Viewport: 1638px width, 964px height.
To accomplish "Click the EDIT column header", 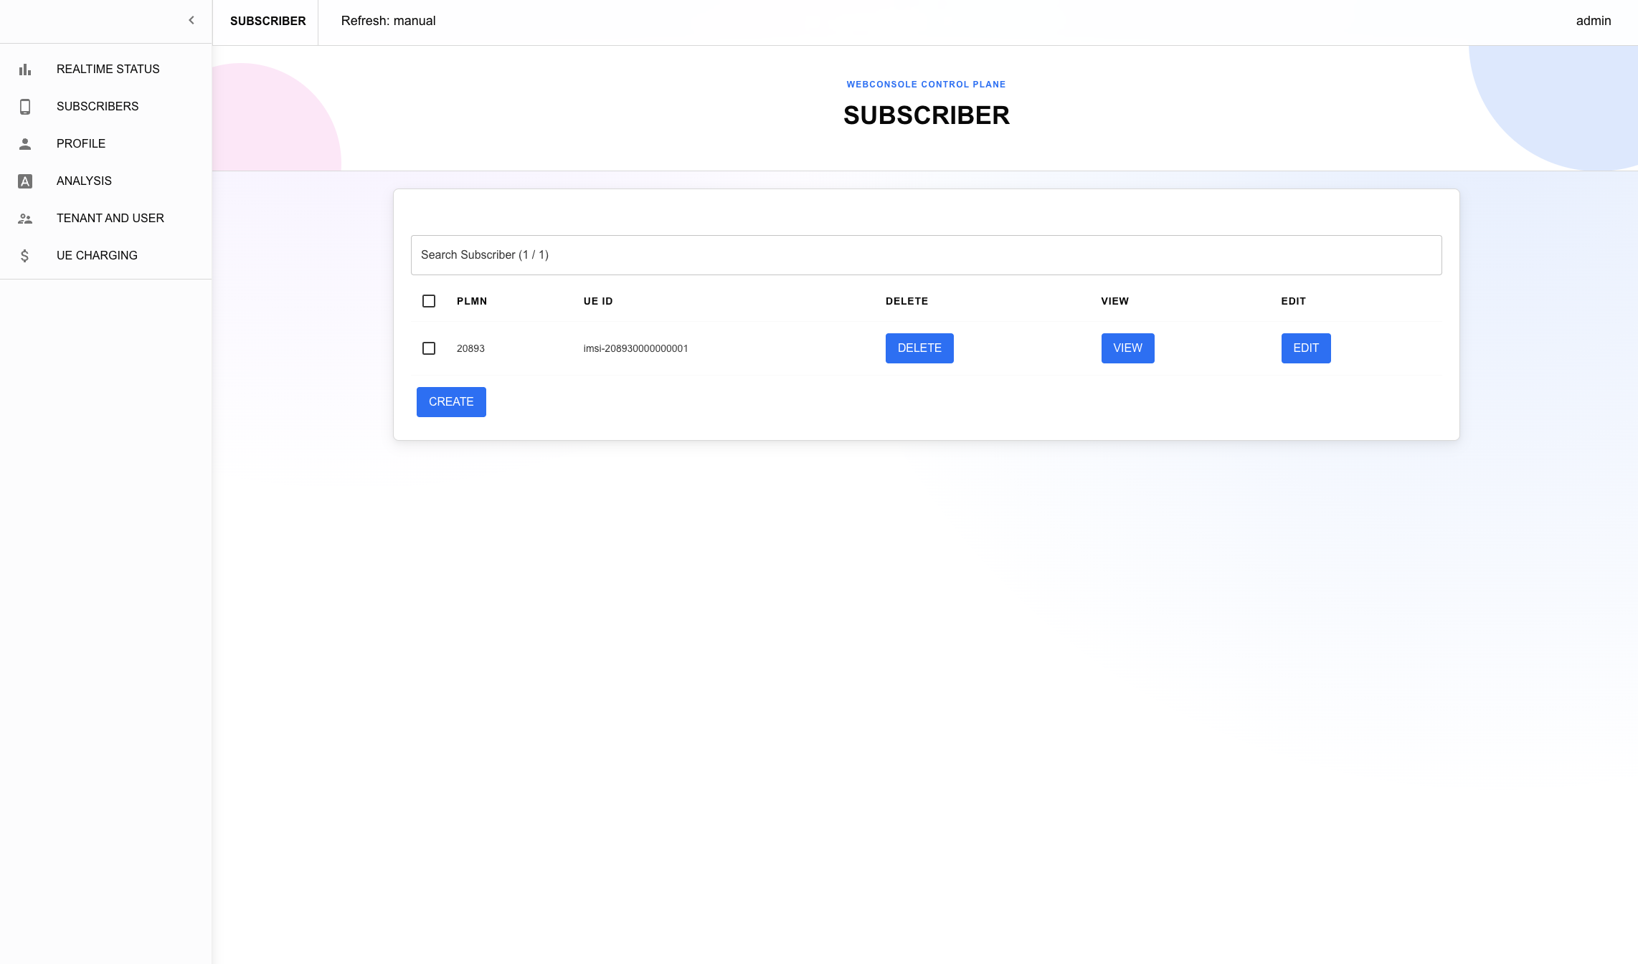I will tap(1294, 301).
